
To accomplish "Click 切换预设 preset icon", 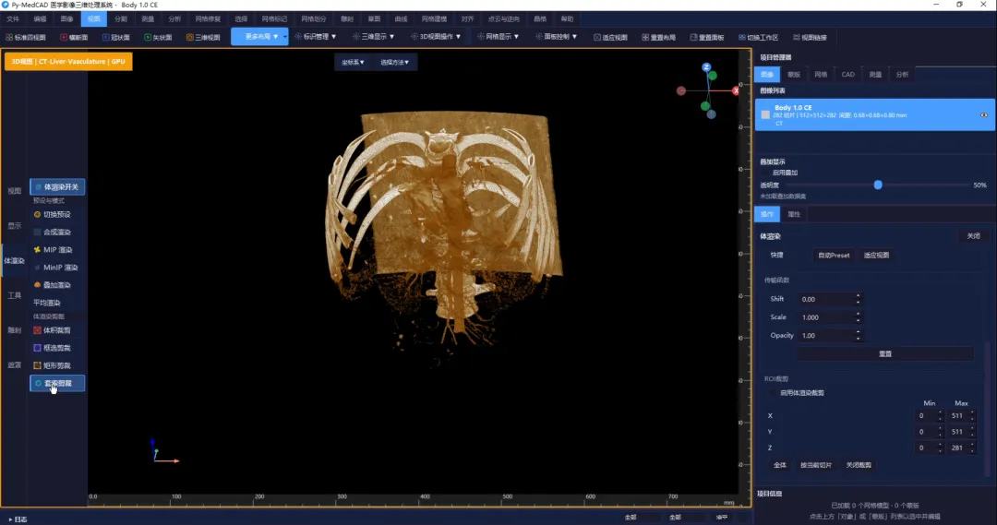I will pos(37,215).
